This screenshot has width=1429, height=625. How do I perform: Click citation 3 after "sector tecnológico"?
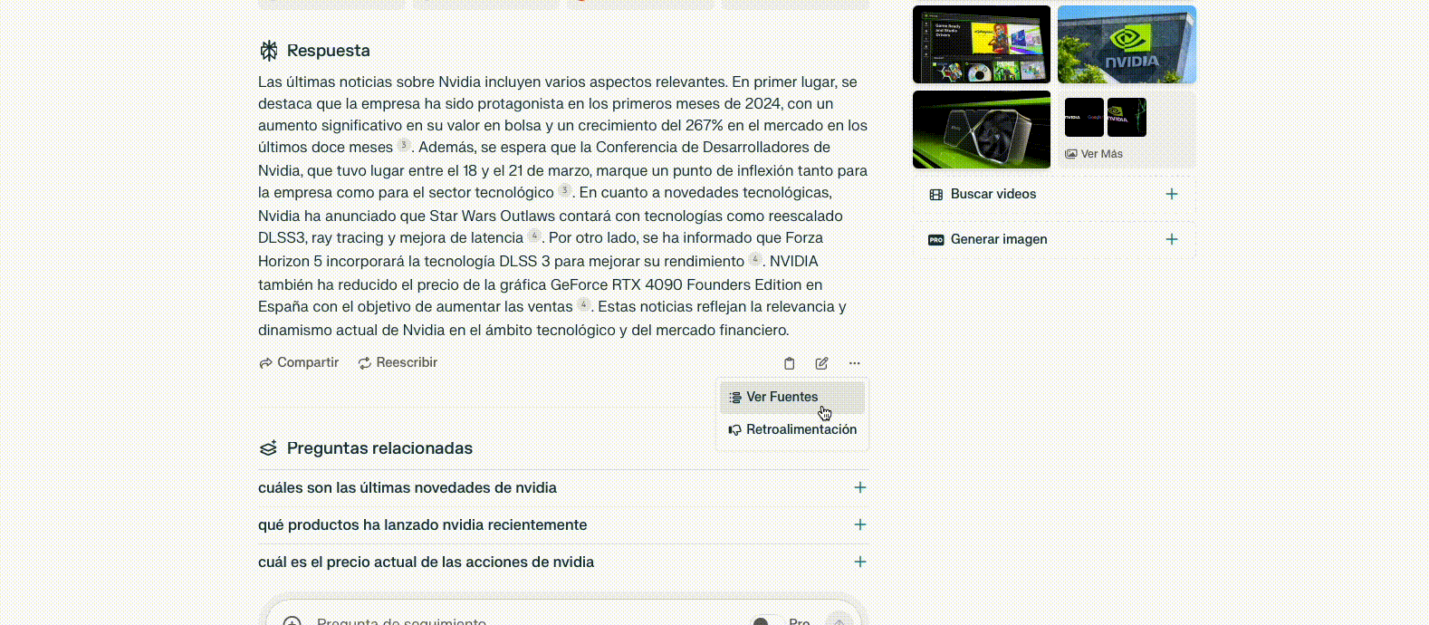[x=565, y=190]
